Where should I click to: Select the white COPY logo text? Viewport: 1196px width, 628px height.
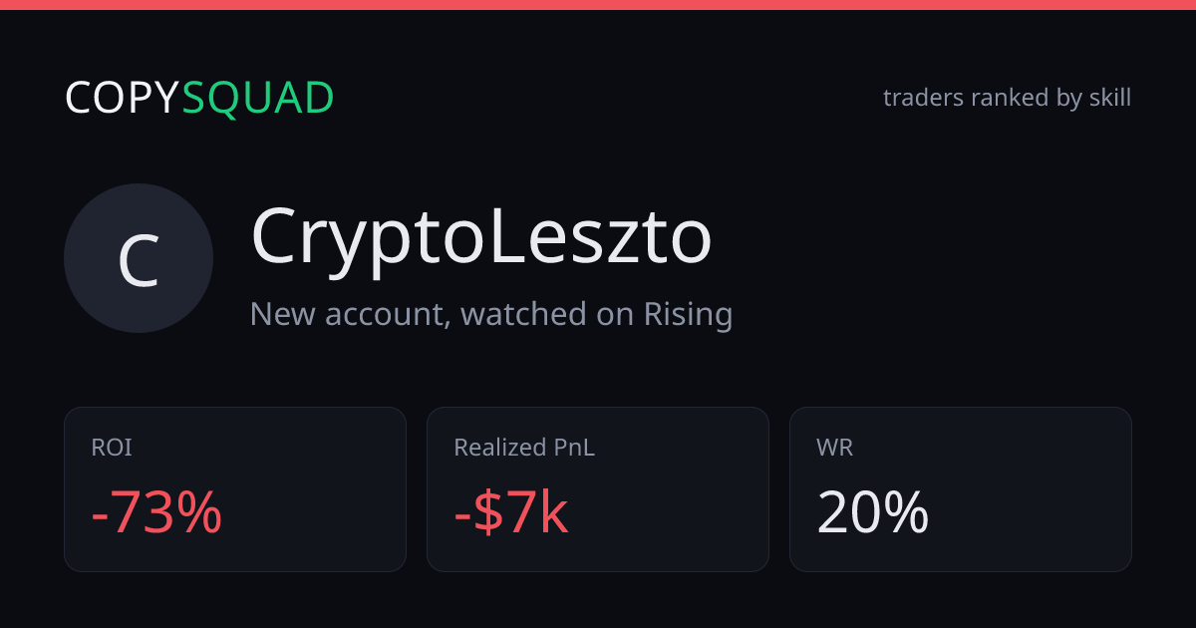(x=123, y=98)
